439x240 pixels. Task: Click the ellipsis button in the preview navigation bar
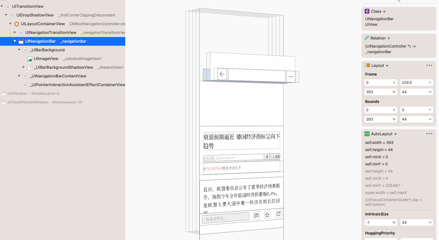pos(291,76)
